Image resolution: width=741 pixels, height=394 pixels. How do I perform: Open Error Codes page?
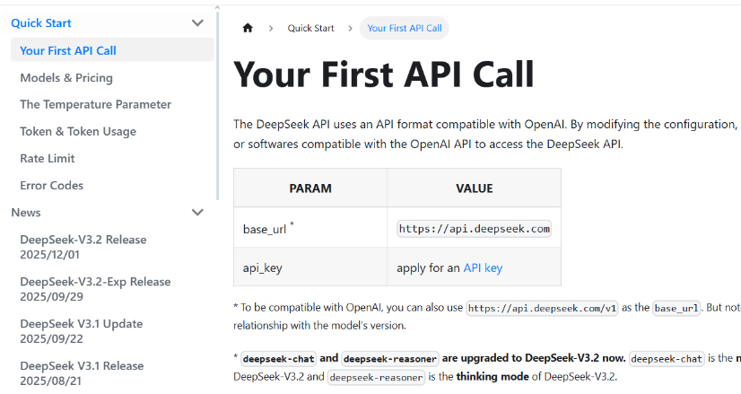coord(51,185)
